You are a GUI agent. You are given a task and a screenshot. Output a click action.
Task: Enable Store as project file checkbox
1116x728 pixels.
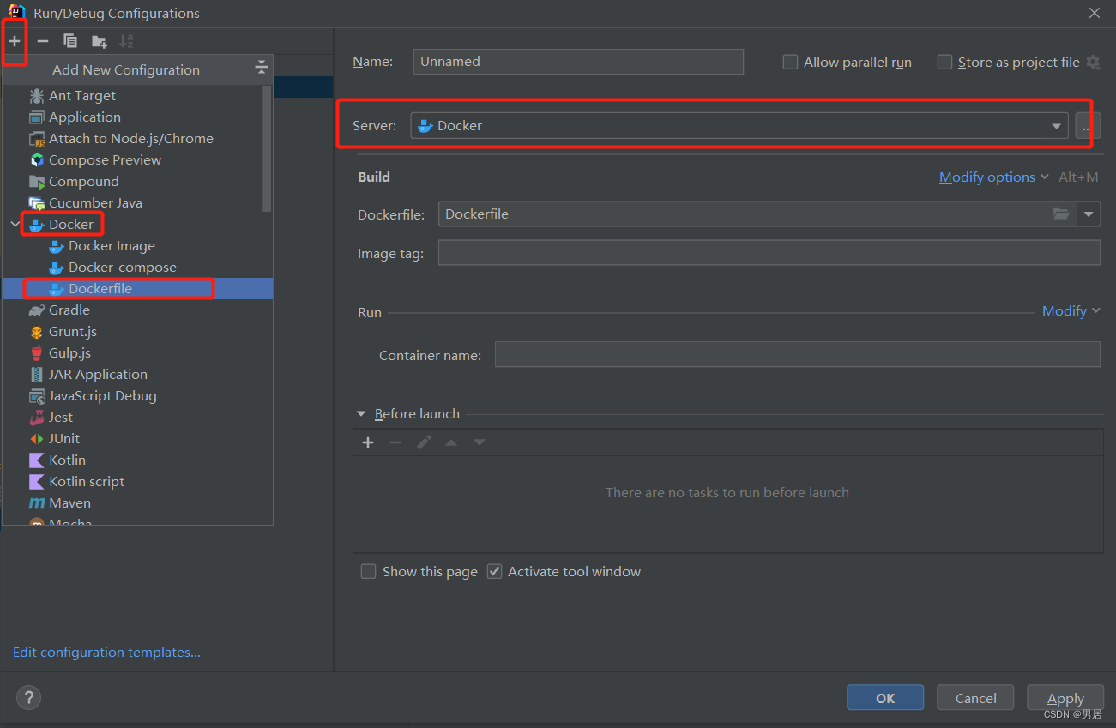point(944,63)
